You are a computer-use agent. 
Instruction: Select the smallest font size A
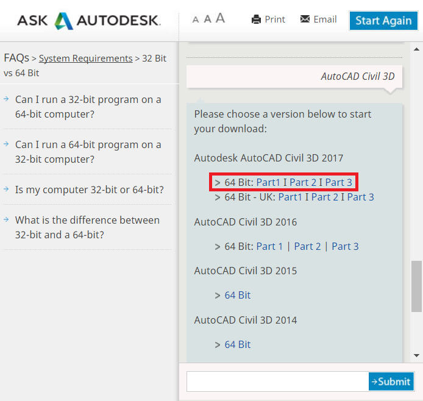tap(196, 20)
